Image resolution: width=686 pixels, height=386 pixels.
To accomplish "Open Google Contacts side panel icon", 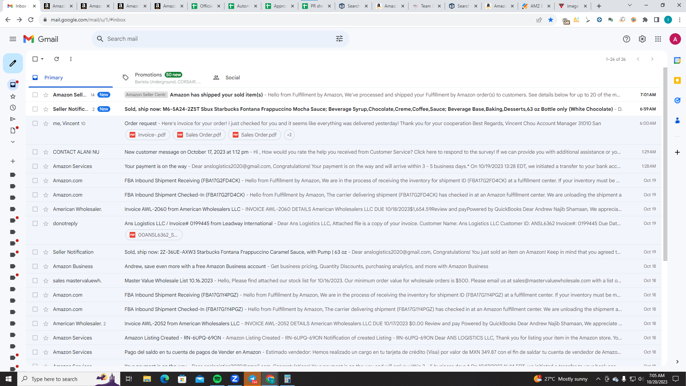I will (x=677, y=121).
